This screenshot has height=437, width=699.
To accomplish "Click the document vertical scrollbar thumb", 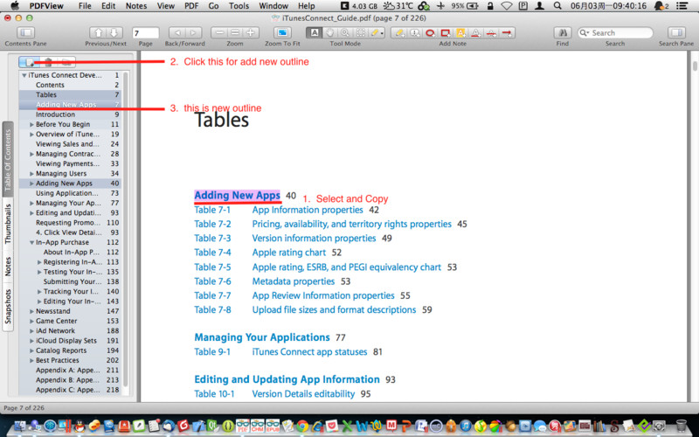I will pos(695,66).
